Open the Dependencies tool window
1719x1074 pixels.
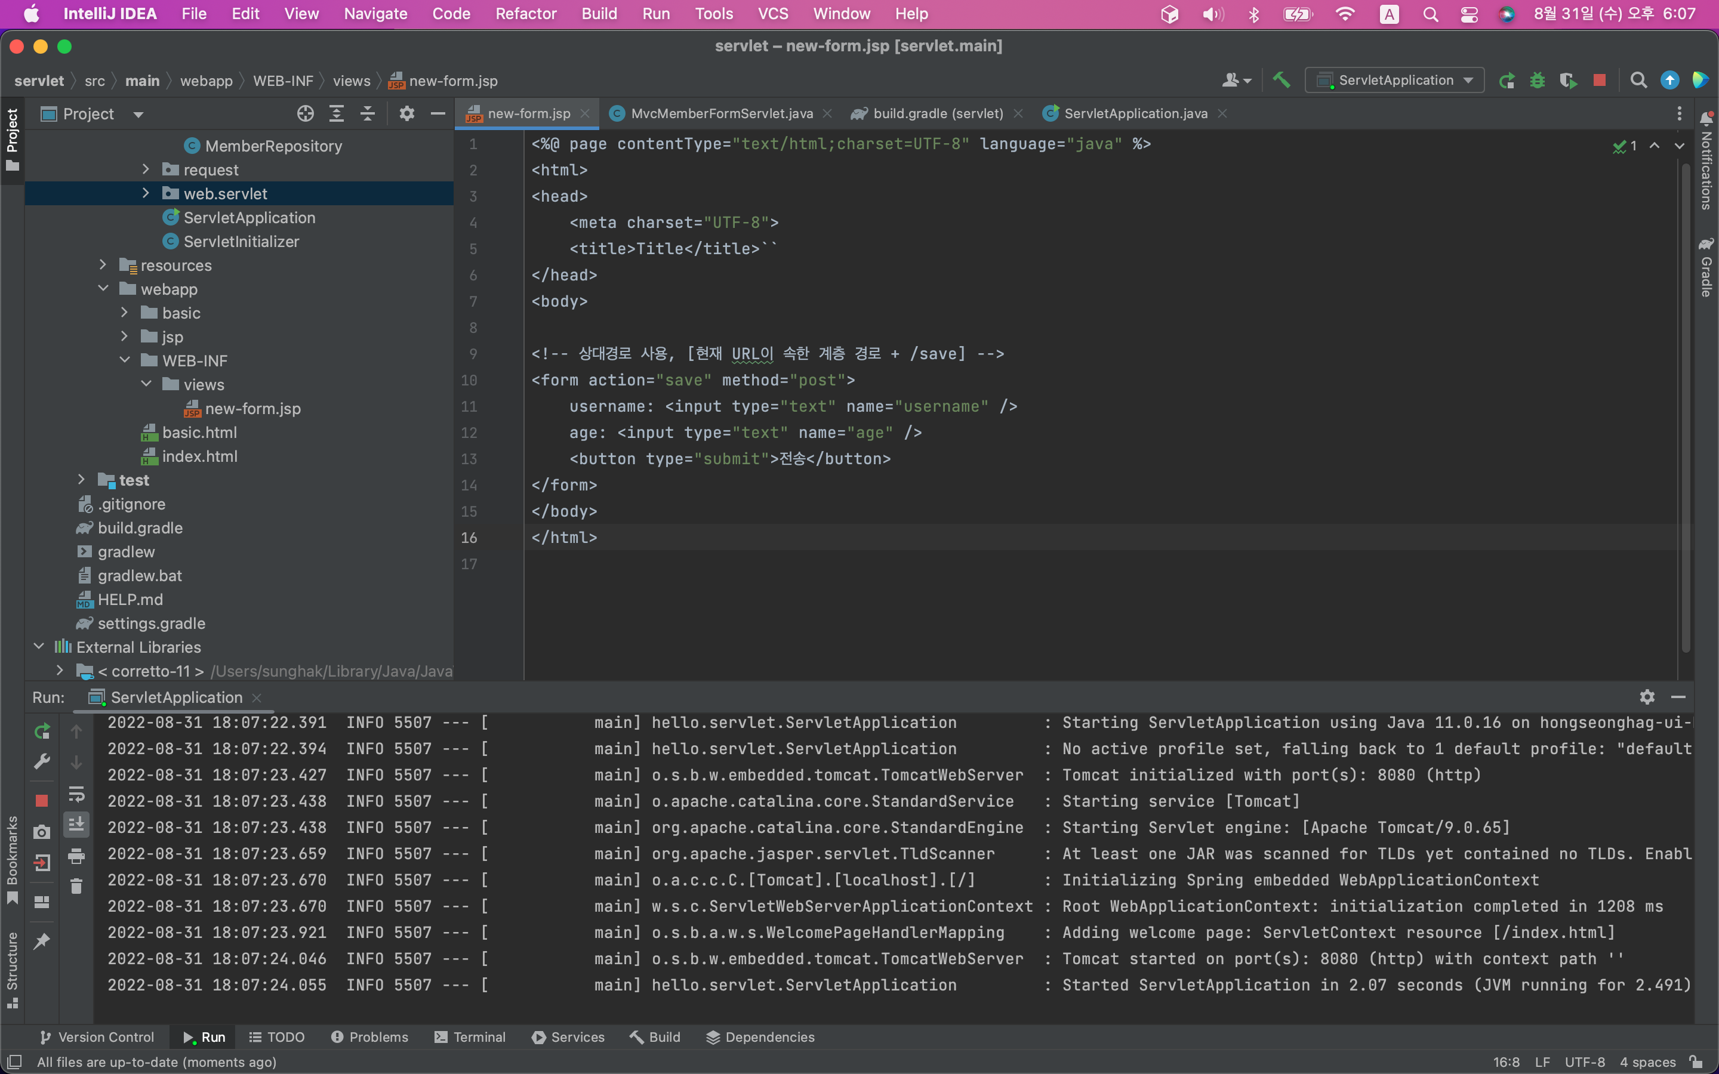(x=760, y=1037)
